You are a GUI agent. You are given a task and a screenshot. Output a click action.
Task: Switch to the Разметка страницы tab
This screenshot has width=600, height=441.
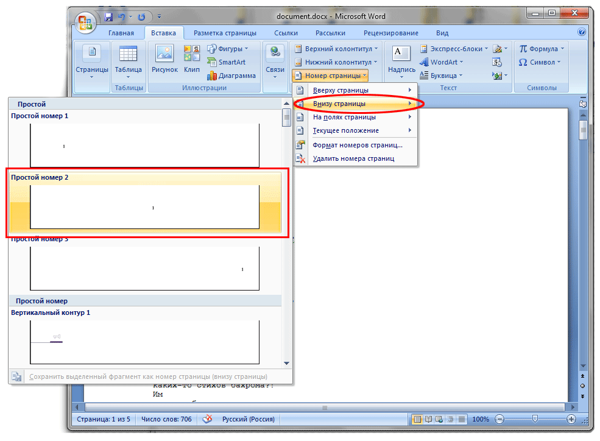click(225, 33)
